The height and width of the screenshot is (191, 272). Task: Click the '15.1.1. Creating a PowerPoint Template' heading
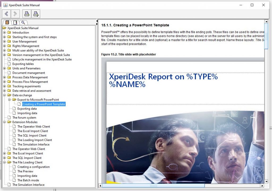click(x=135, y=25)
